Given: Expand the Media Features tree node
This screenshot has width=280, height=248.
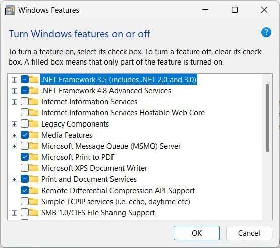Looking at the screenshot, I should [x=14, y=135].
